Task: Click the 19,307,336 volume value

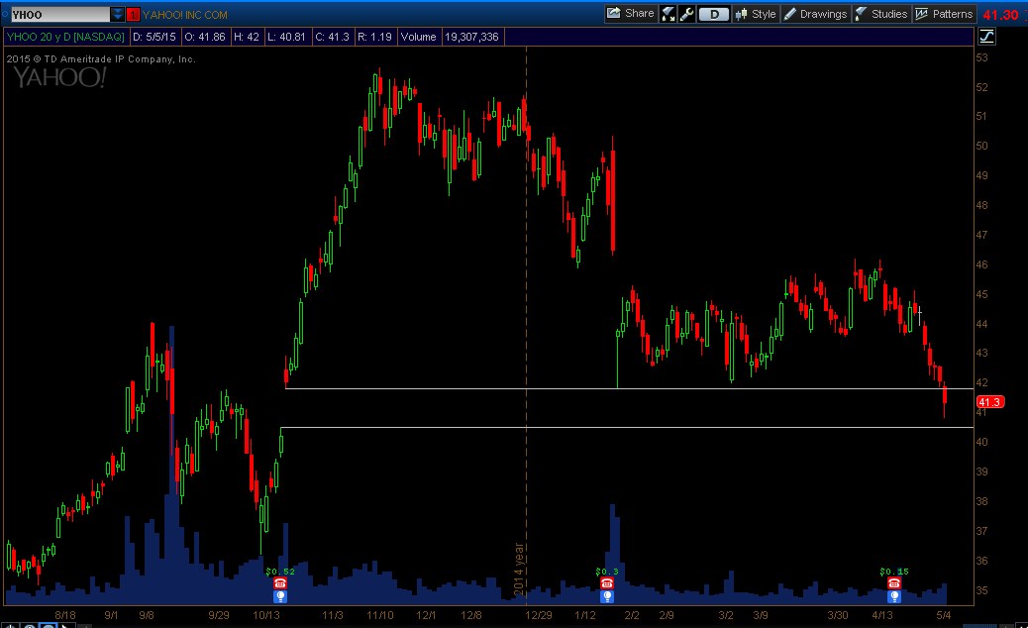Action: pyautogui.click(x=472, y=37)
